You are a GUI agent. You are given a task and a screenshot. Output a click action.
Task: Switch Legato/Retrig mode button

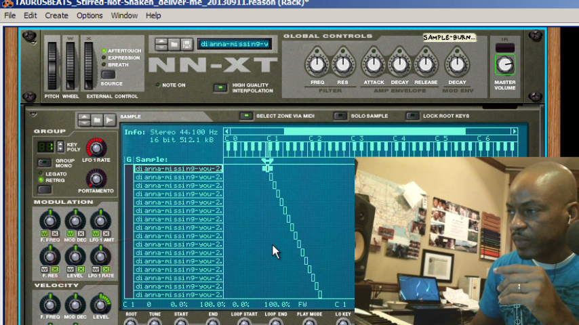pos(45,190)
